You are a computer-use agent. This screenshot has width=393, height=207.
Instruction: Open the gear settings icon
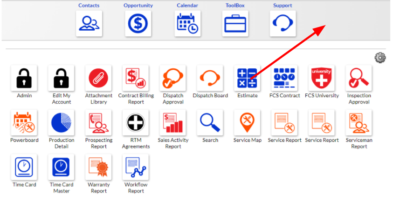380,58
